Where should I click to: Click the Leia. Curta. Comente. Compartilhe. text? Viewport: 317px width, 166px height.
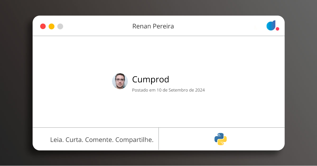click(x=102, y=140)
